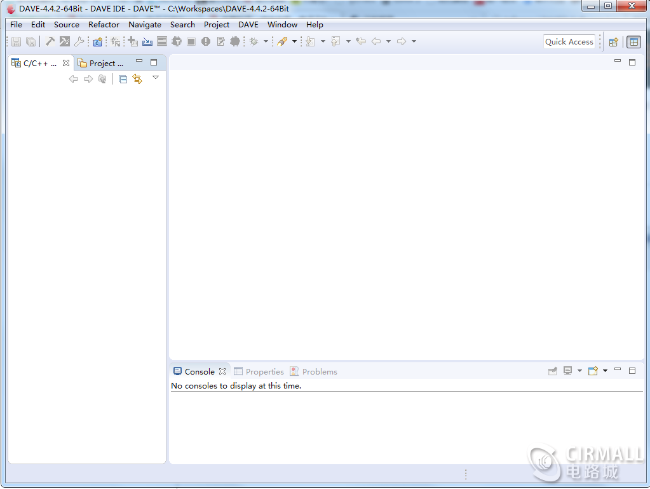Click the Debug bug icon
650x489 pixels.
pos(254,41)
